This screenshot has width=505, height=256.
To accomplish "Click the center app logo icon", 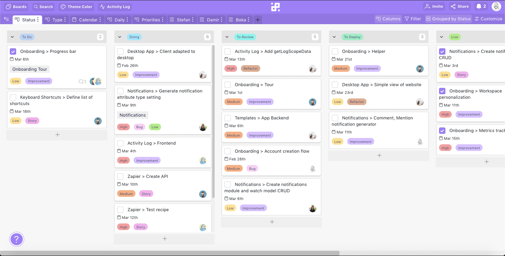I will 275,7.
